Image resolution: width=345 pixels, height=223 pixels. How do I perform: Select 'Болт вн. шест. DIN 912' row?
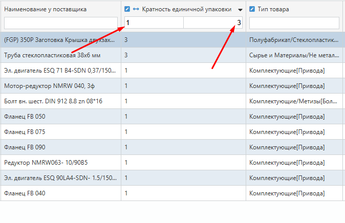click(x=60, y=101)
